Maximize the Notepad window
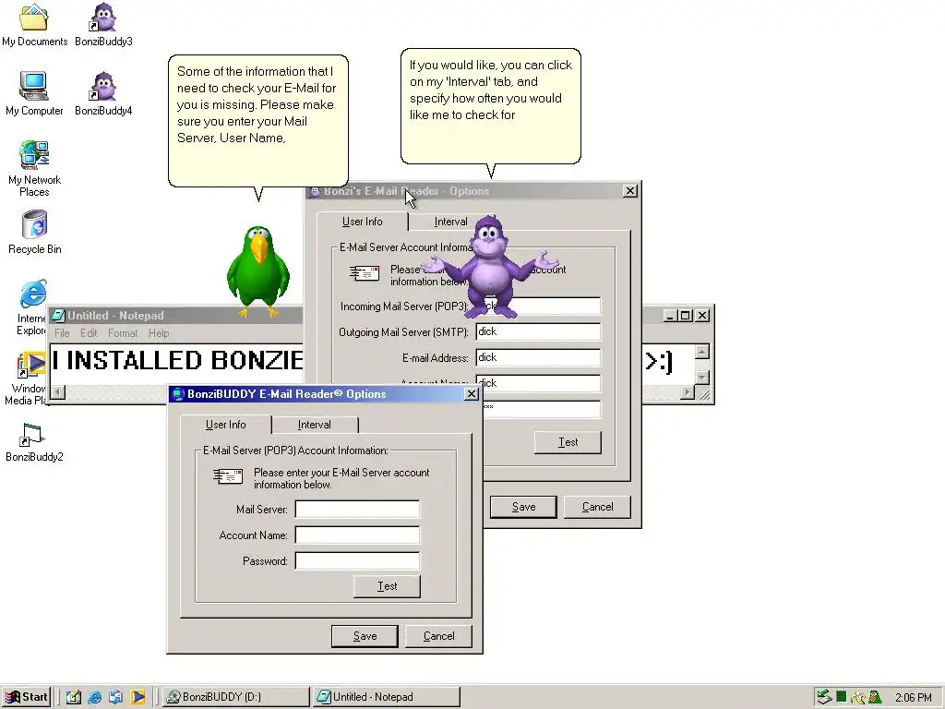This screenshot has width=945, height=709. pyautogui.click(x=686, y=316)
